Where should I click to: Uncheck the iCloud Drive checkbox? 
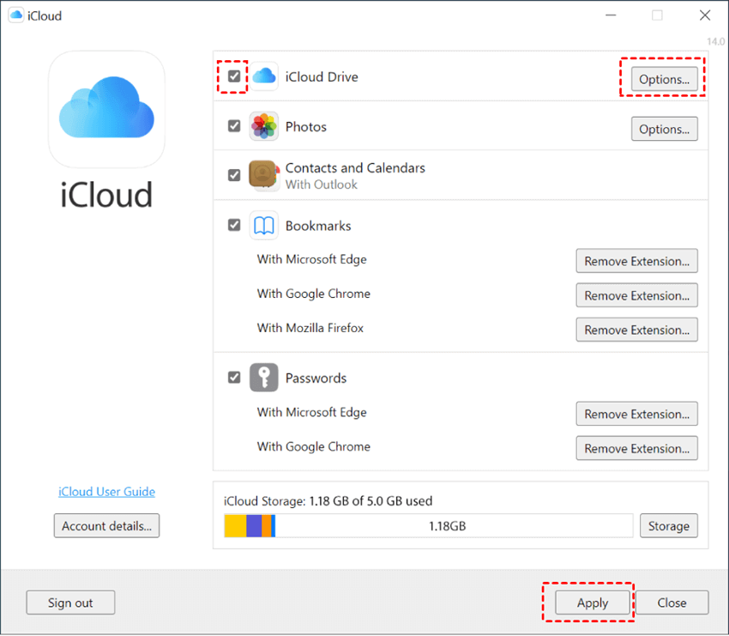point(234,76)
